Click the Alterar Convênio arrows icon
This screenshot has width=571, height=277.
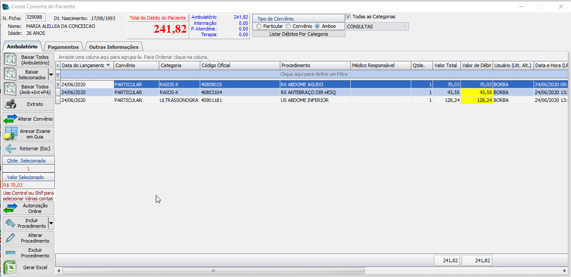tap(10, 119)
